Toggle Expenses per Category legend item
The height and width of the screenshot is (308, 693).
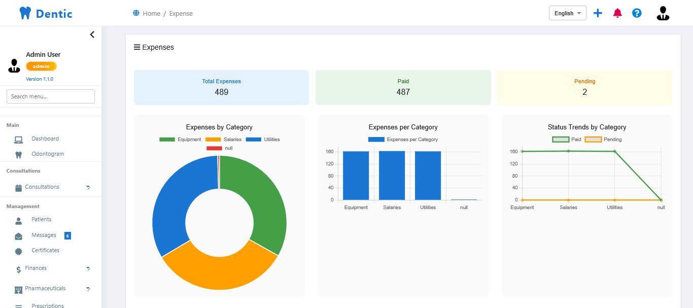[x=403, y=140]
